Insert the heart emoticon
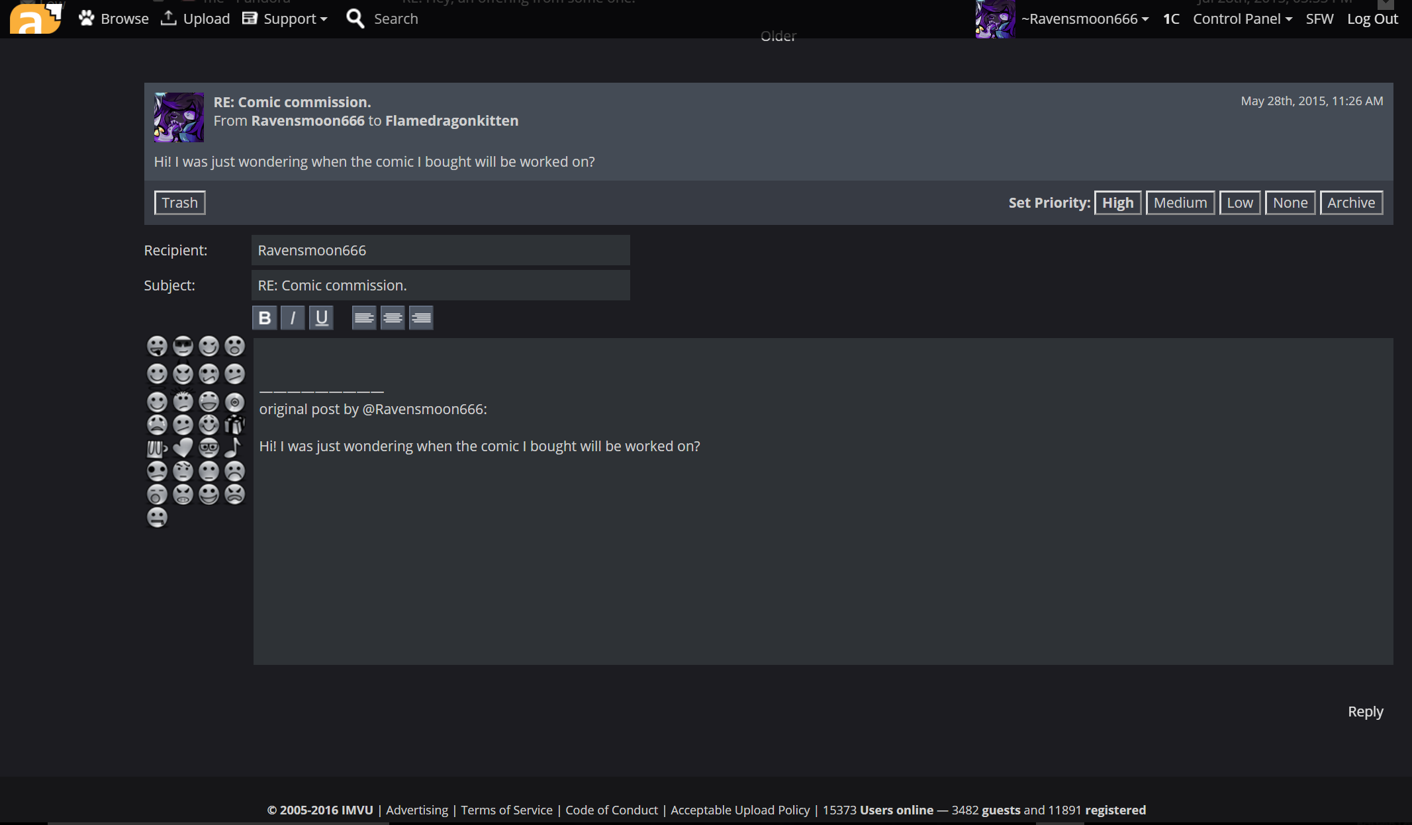1412x825 pixels. pos(183,448)
